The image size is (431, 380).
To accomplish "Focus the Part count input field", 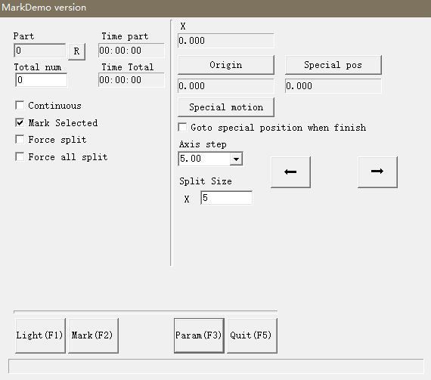I will coord(40,51).
